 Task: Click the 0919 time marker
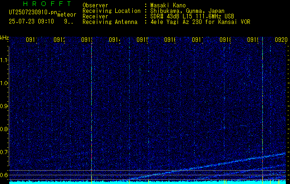tap(253, 40)
